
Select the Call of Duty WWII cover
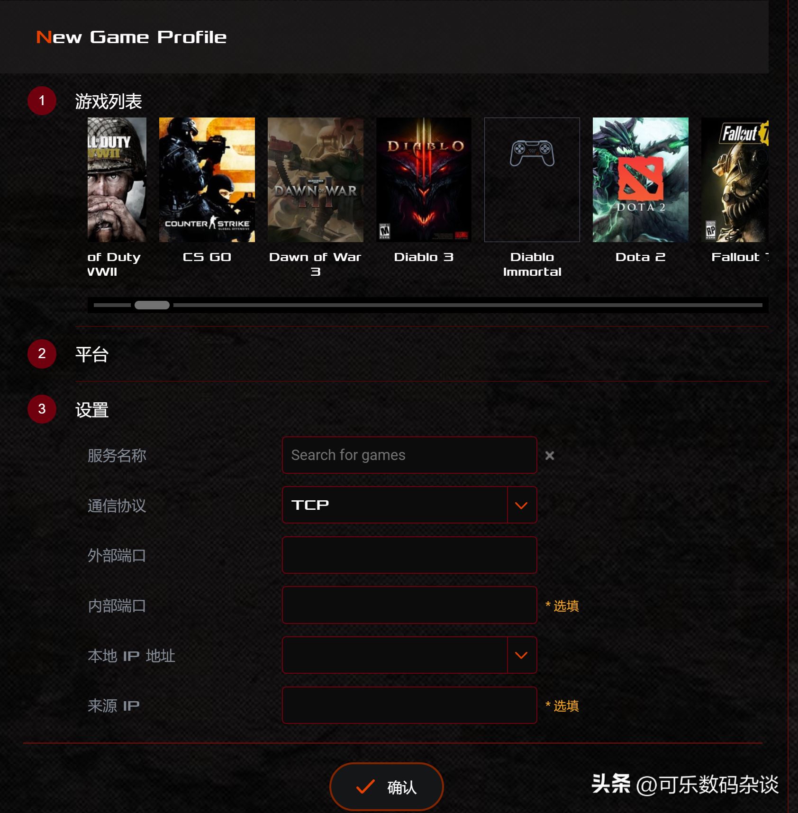point(117,180)
